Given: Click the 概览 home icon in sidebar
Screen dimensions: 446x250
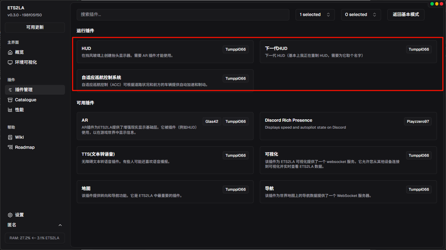Looking at the screenshot, I should point(10,52).
